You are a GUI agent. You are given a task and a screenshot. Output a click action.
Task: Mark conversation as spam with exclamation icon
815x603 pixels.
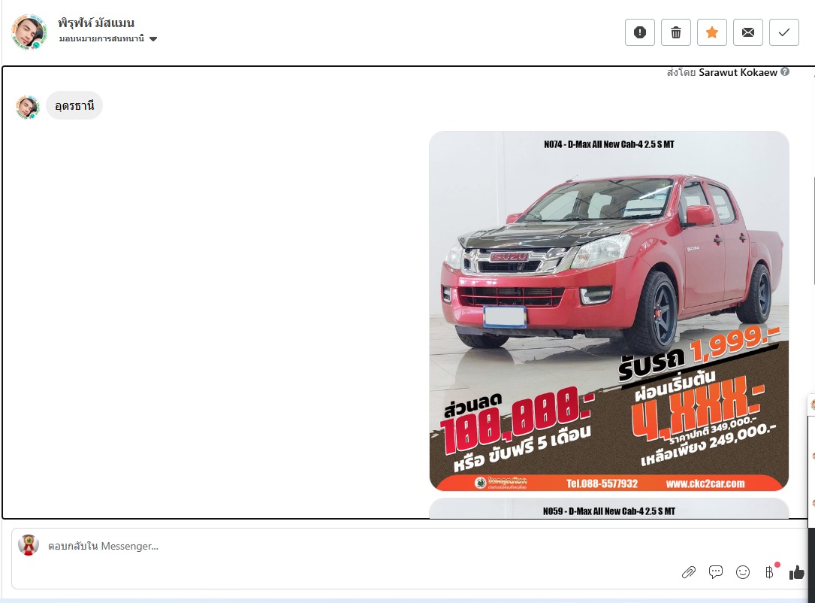click(x=639, y=32)
